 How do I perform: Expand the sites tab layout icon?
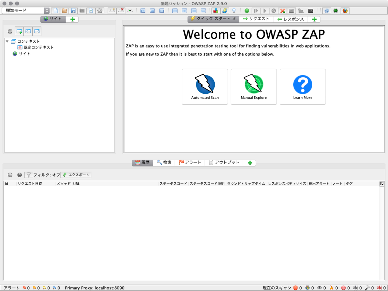143,11
